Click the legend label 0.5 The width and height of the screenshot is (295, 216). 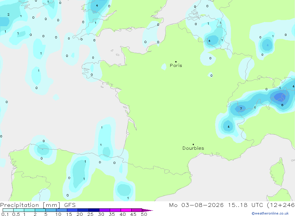16,214
